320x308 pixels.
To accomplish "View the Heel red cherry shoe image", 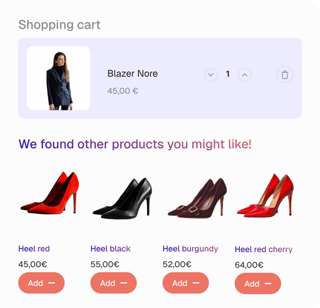I will (x=265, y=196).
